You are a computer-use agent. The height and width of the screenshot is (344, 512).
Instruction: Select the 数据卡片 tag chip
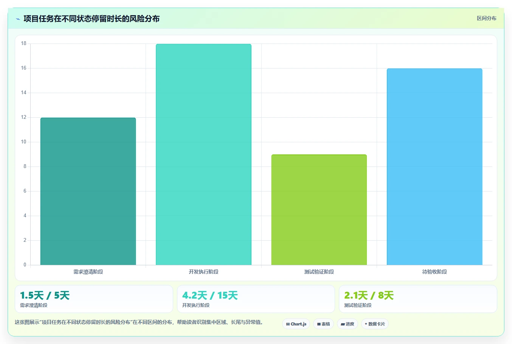click(375, 324)
